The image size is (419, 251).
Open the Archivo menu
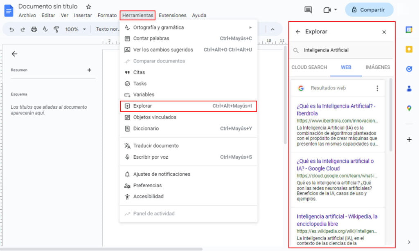click(27, 16)
